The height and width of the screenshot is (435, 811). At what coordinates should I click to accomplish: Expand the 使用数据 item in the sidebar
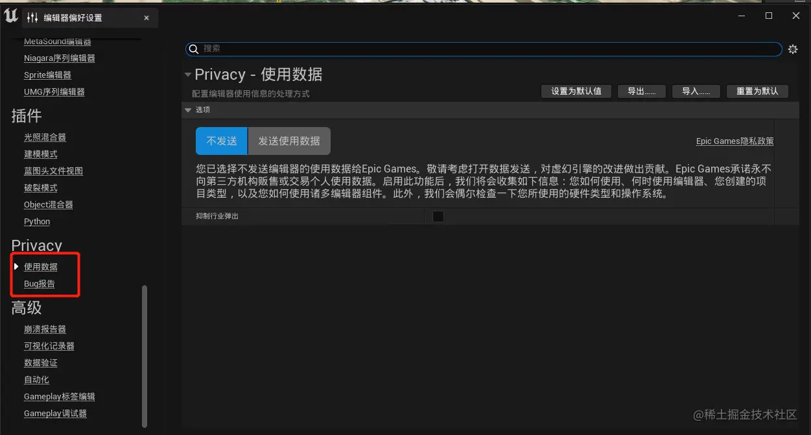coord(16,266)
